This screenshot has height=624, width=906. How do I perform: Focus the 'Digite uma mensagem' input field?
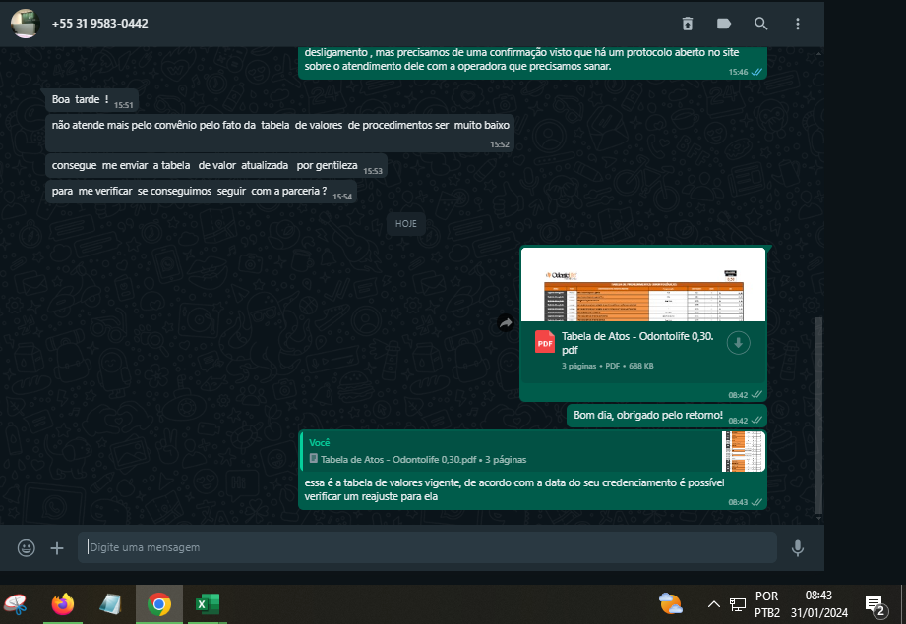[428, 547]
